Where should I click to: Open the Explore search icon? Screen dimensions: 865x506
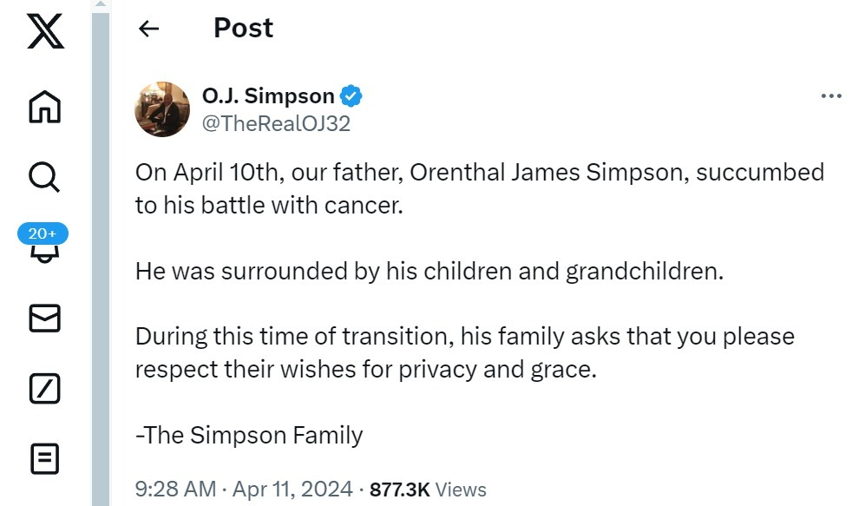click(x=44, y=177)
